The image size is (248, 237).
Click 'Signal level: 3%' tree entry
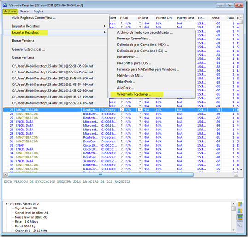pyautogui.click(x=26, y=208)
